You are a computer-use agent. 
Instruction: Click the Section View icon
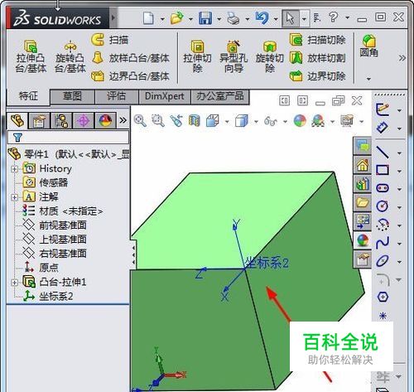(194, 121)
